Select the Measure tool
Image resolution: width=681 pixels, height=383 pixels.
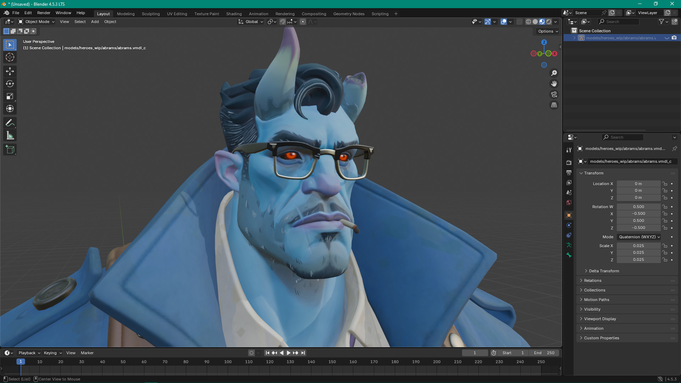point(10,136)
